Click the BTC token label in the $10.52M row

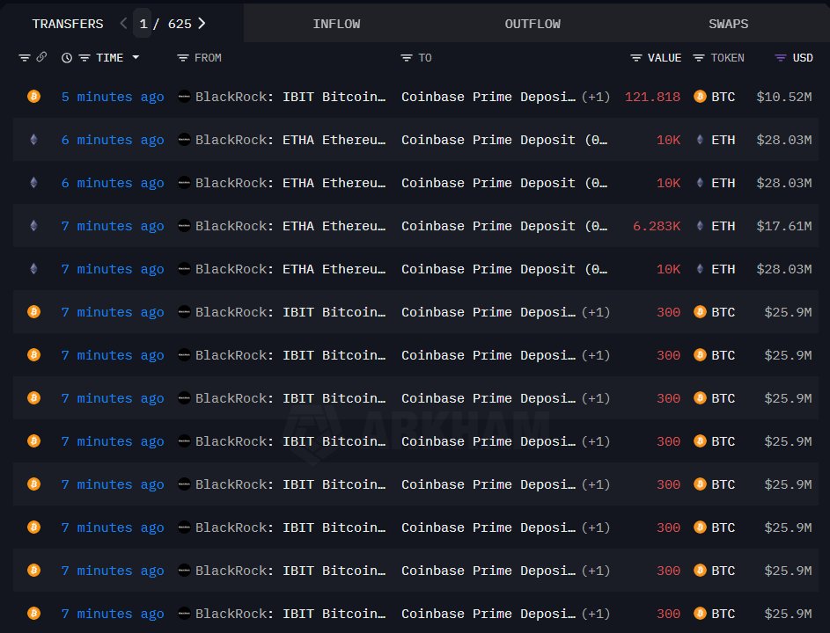click(723, 97)
